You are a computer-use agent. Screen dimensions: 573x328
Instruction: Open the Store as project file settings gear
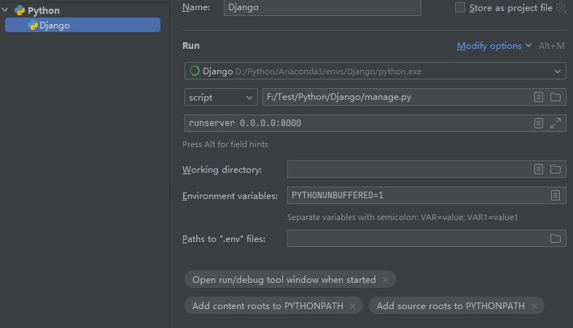[561, 8]
